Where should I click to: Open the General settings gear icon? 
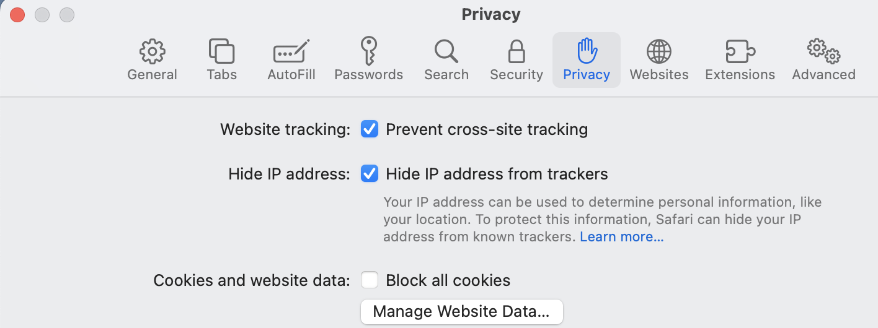(152, 52)
